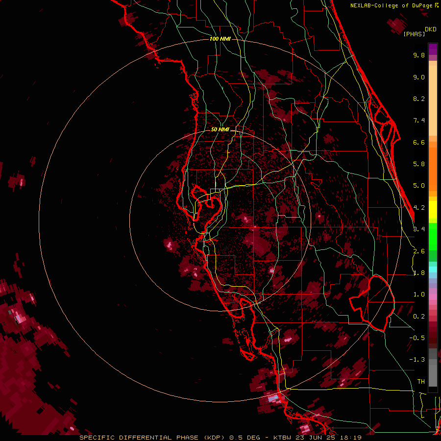441x441 pixels.
Task: Select the purple top band of color scale
Action: tap(433, 49)
